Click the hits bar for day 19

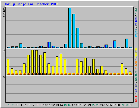(x=82, y=45)
